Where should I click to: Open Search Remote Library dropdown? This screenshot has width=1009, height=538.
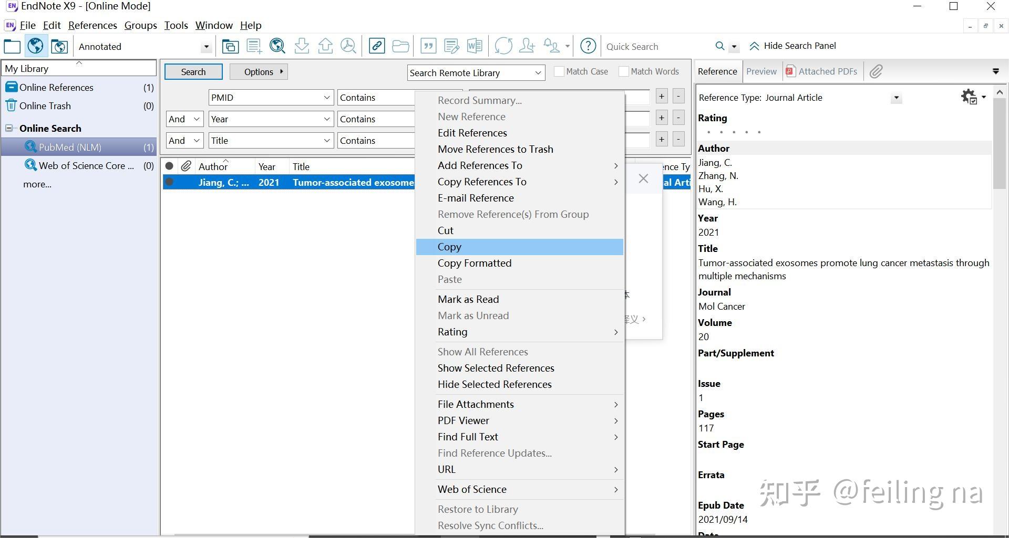click(x=538, y=73)
